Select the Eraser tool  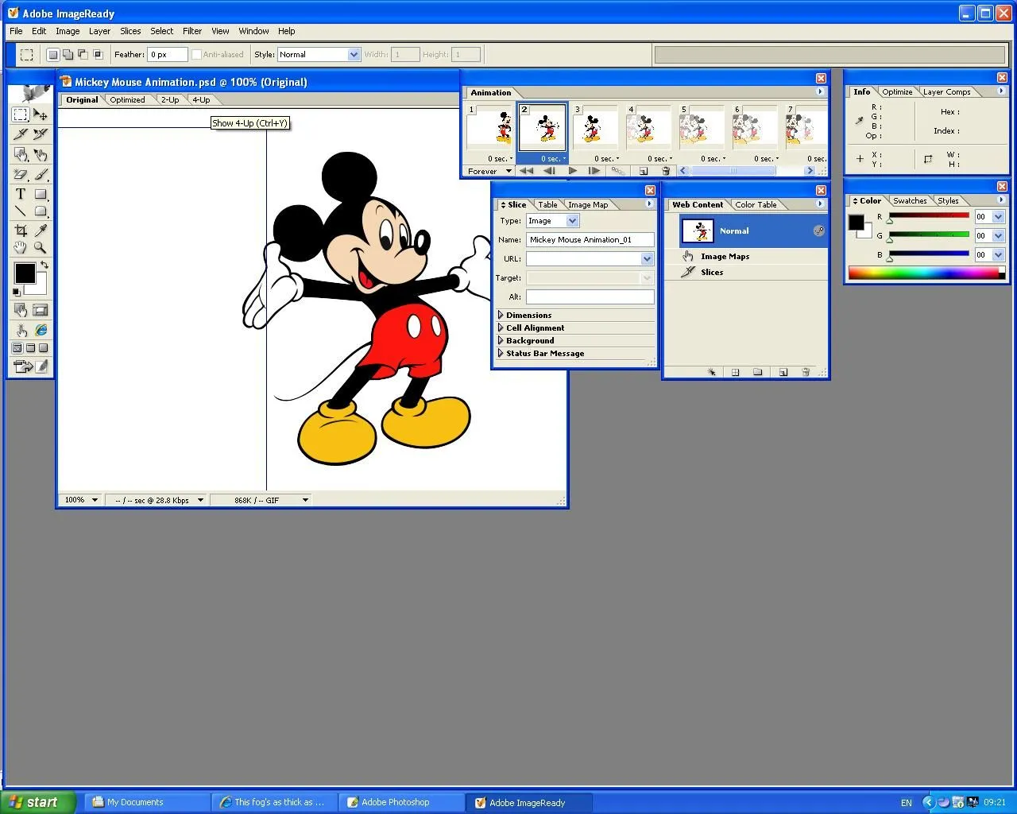pyautogui.click(x=21, y=174)
